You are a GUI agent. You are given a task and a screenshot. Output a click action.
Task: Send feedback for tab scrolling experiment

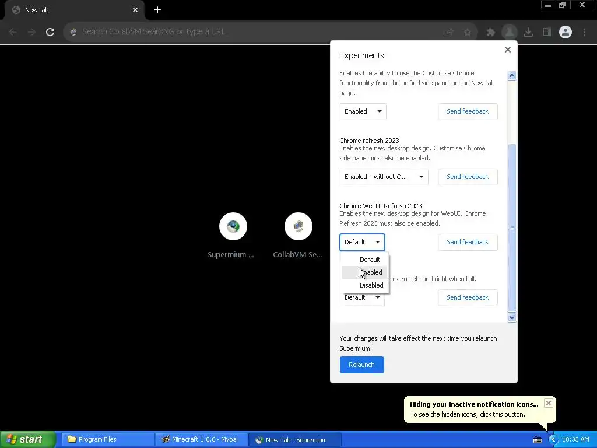(x=468, y=297)
